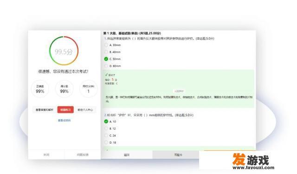297x174 pixels.
Task: Click the red button between the two gray buttons
Action: [x=65, y=110]
